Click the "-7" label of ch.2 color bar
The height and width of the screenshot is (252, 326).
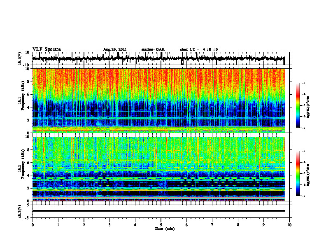pyautogui.click(x=303, y=196)
